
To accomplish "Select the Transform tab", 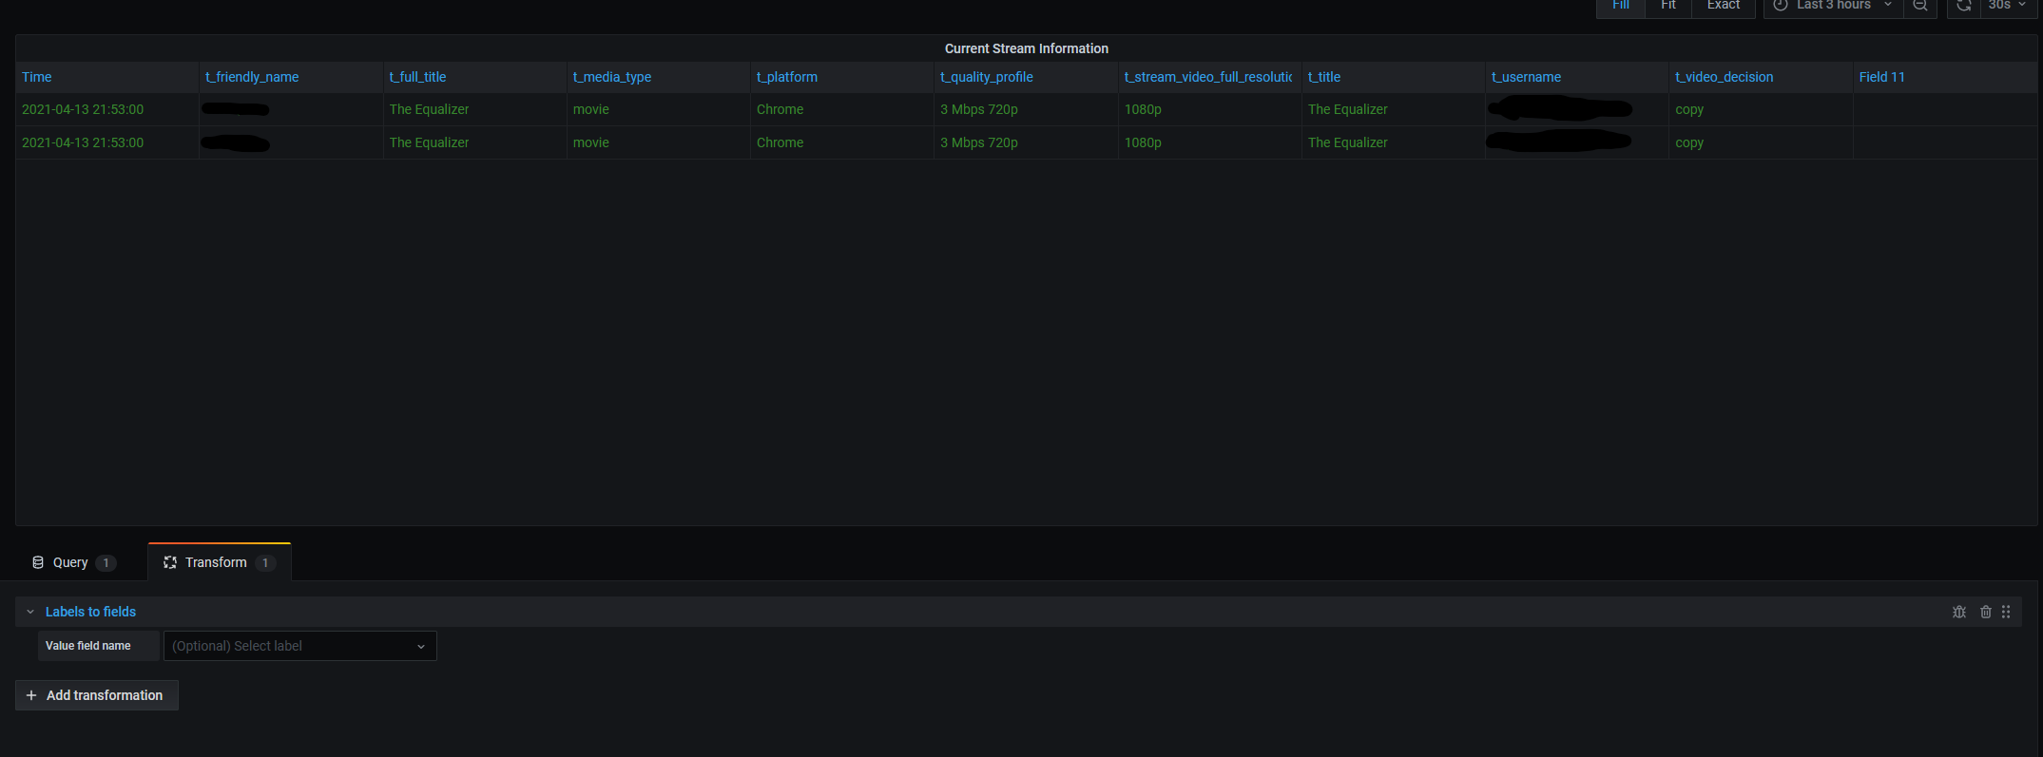I will pos(219,562).
